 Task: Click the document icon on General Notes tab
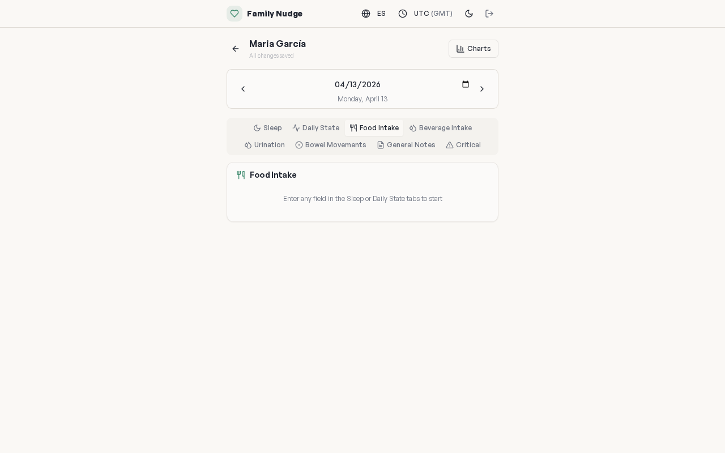(x=381, y=145)
